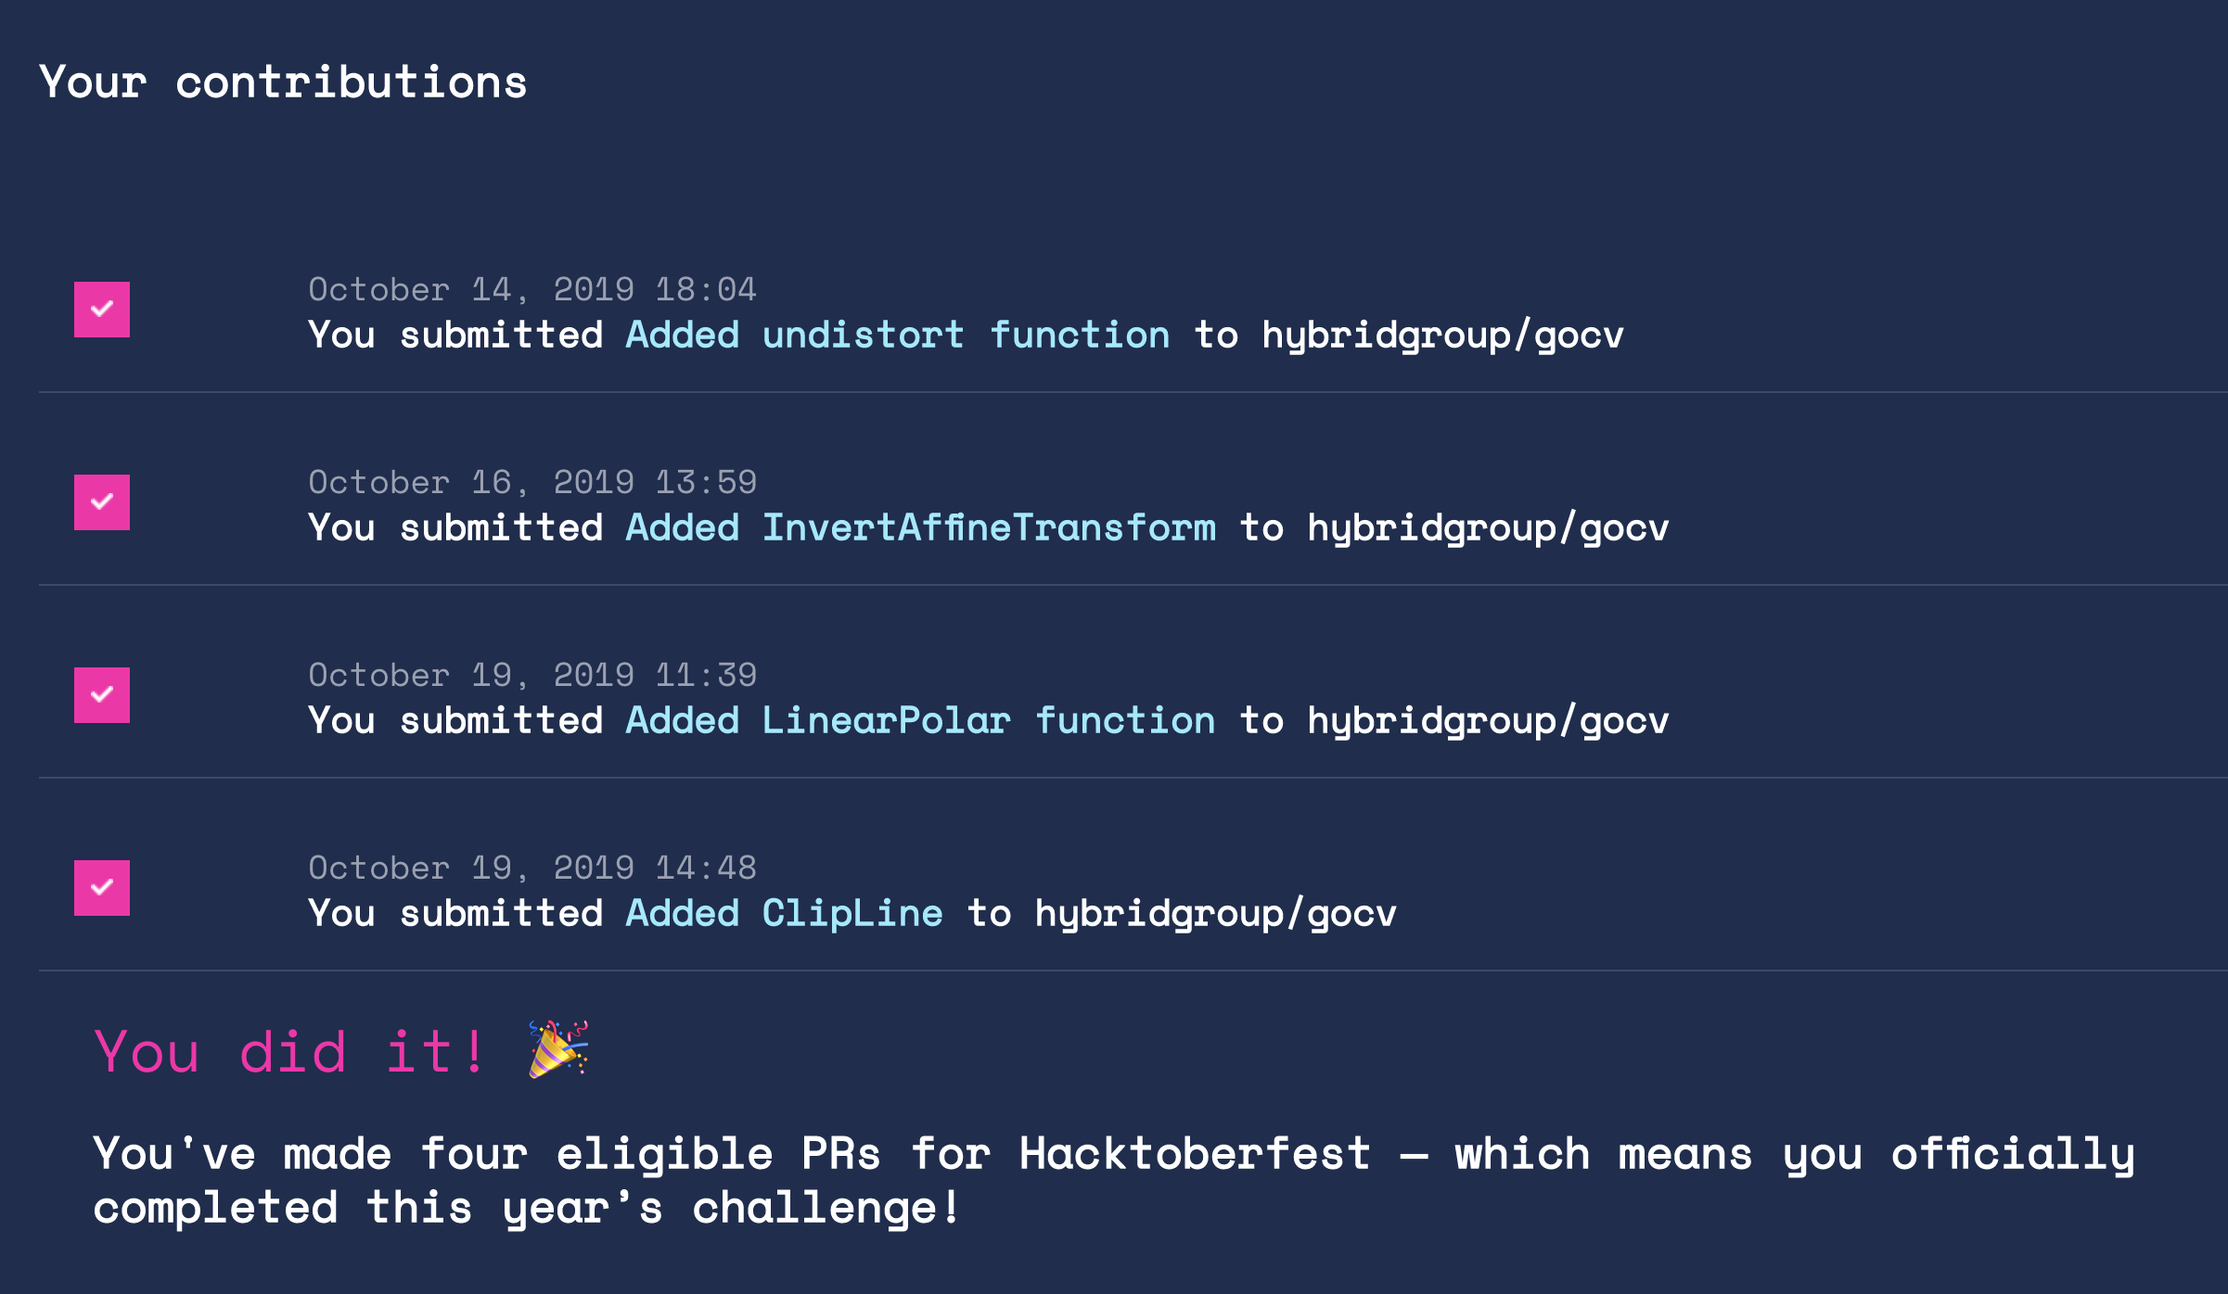The width and height of the screenshot is (2228, 1294).
Task: Click hybridgroup/gocv in the InvertAffineTransform row
Action: [x=1488, y=528]
